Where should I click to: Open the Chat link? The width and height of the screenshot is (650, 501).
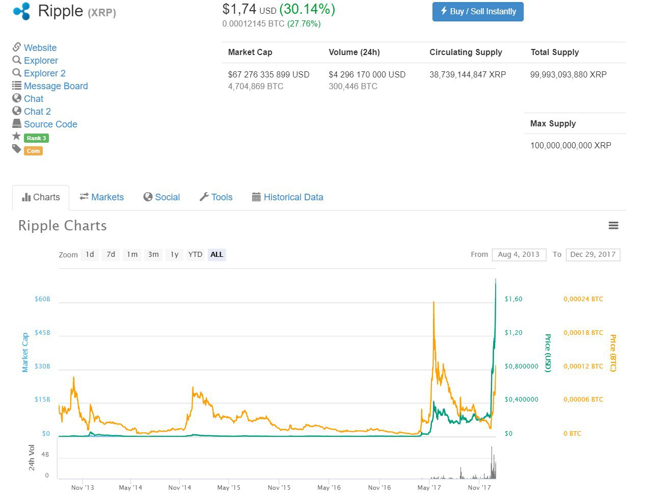[34, 98]
